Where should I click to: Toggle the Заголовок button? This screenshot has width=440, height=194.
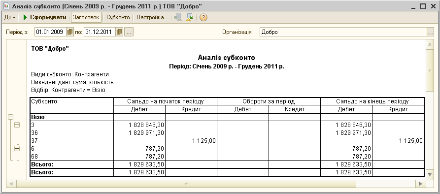[86, 17]
